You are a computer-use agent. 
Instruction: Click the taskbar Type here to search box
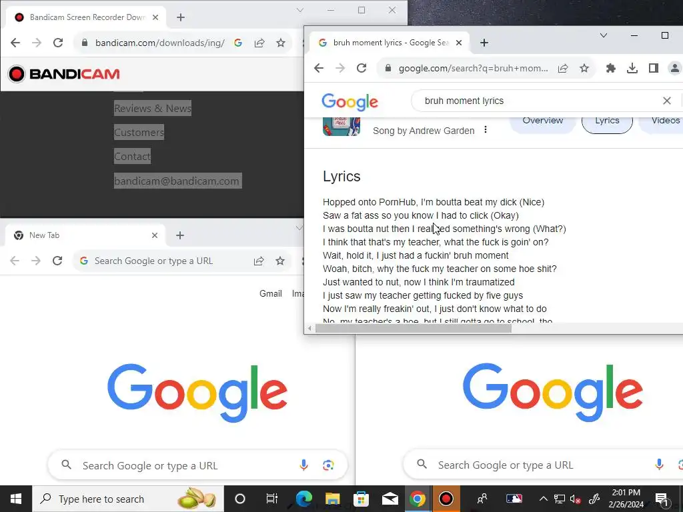tap(128, 499)
